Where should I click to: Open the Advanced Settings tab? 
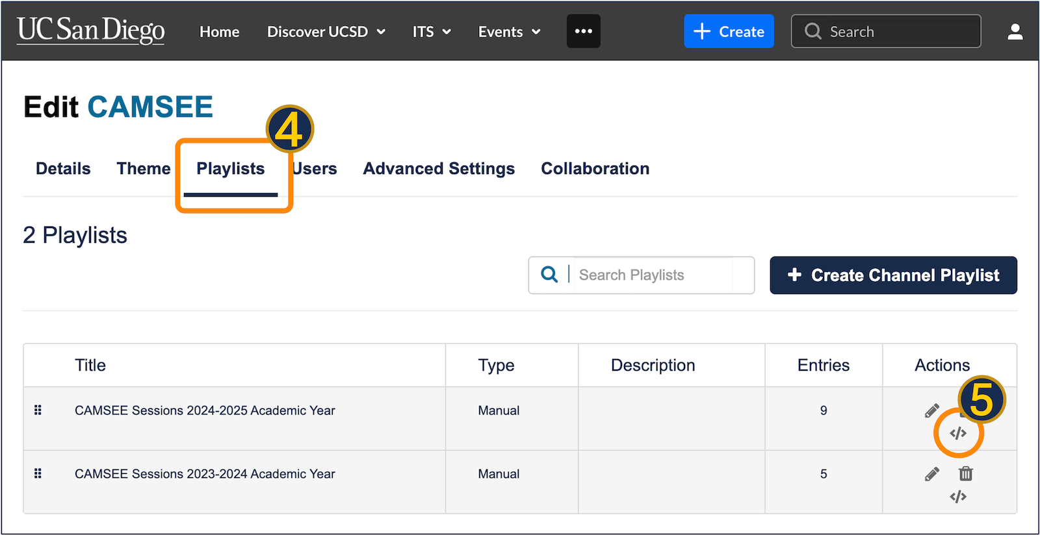(x=439, y=169)
